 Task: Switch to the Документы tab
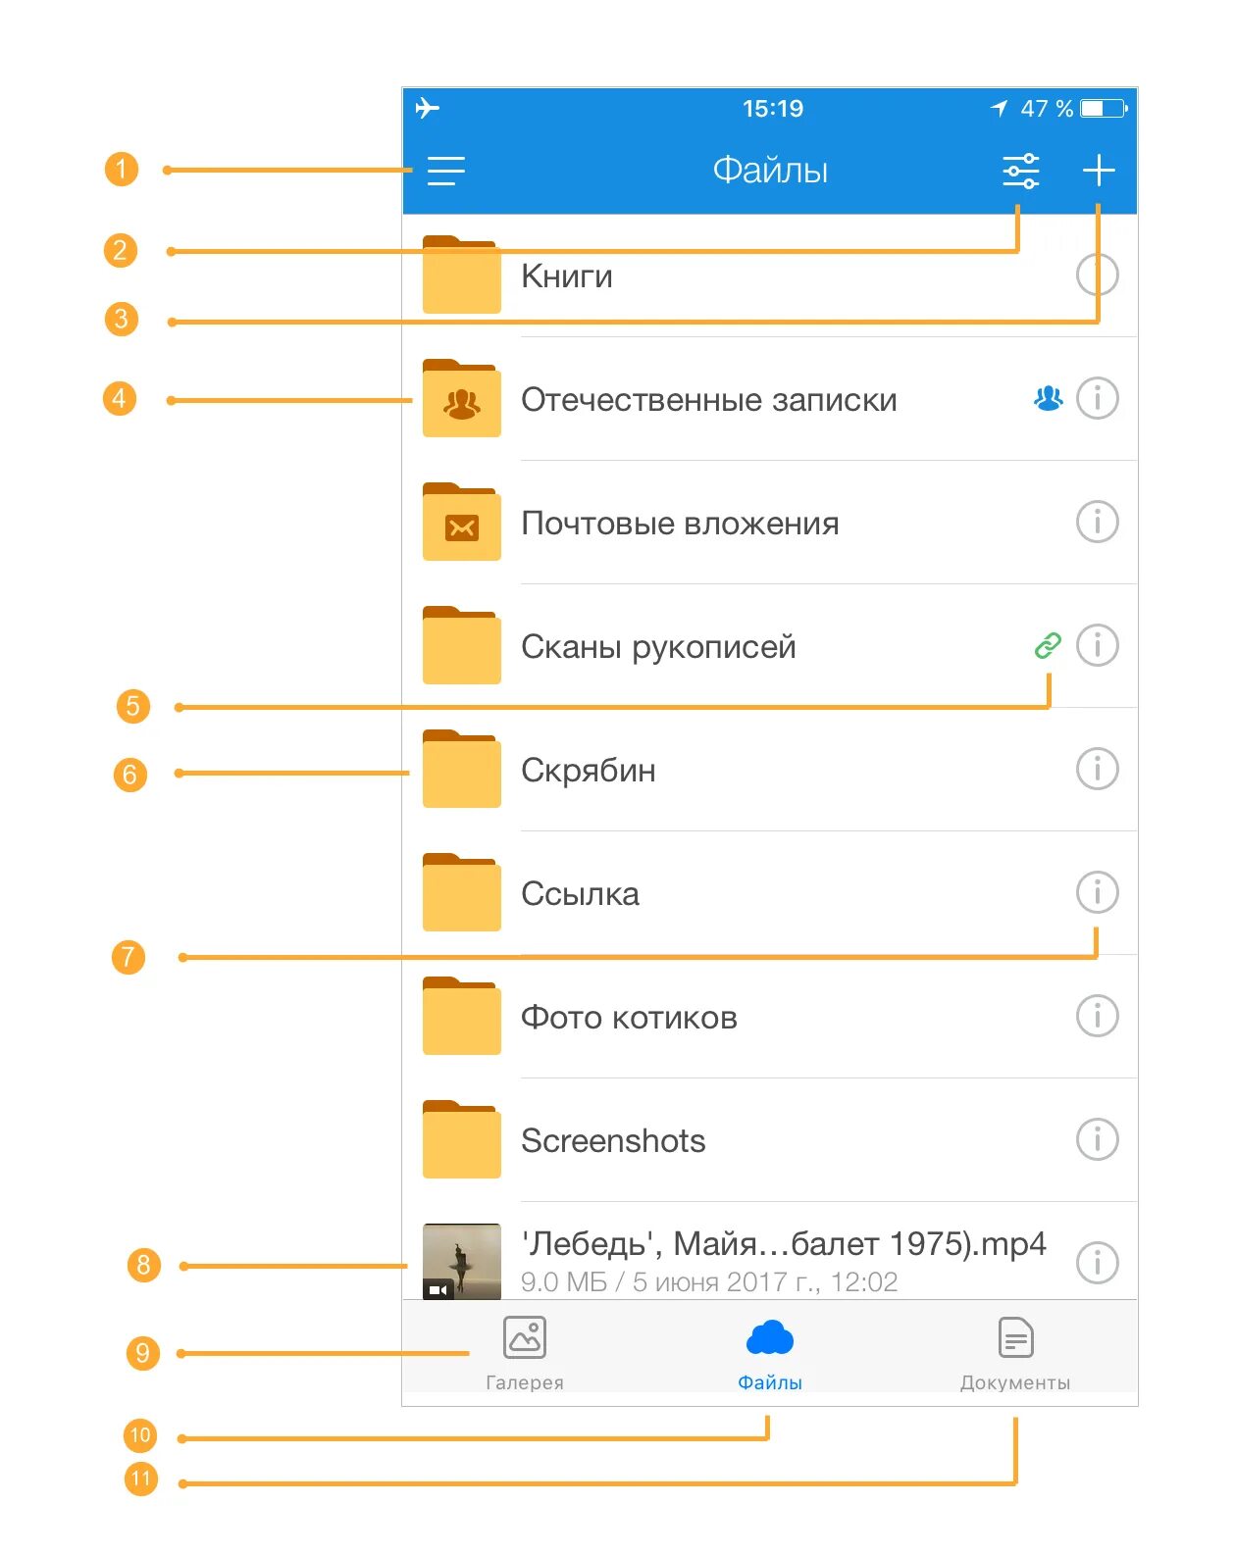click(1015, 1353)
